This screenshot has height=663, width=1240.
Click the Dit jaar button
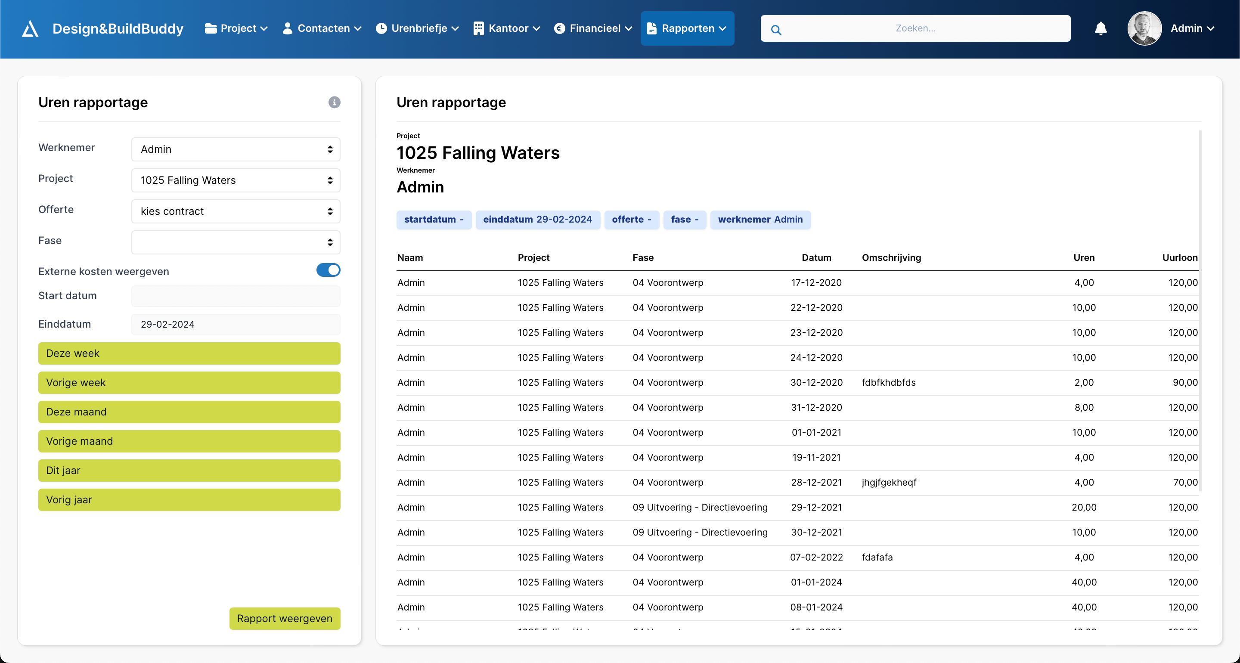click(189, 471)
